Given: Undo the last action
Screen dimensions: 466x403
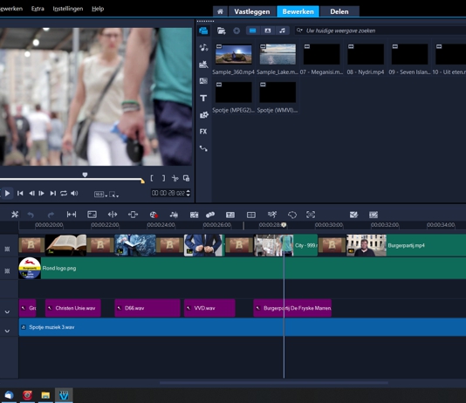Looking at the screenshot, I should click(x=31, y=215).
